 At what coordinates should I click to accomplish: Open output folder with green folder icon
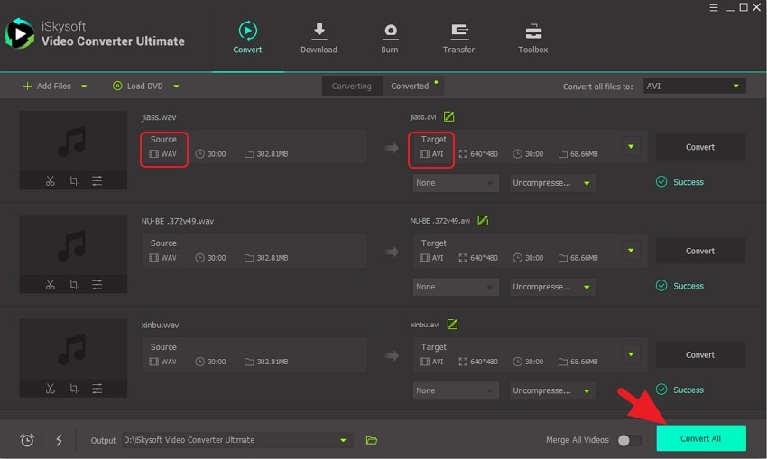[x=372, y=440]
